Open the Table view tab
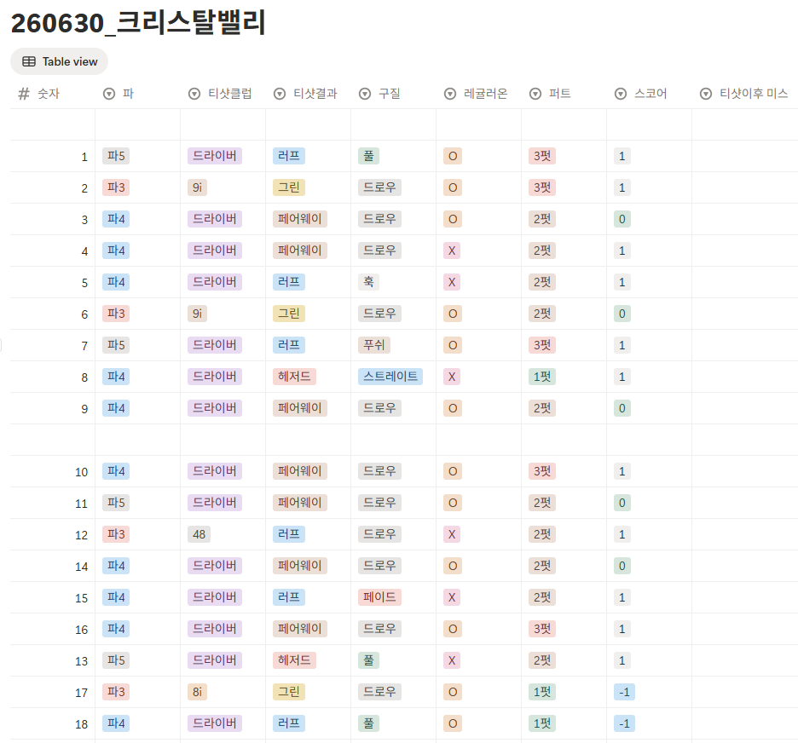The width and height of the screenshot is (798, 743). point(59,61)
